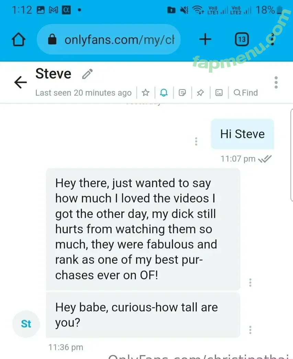Open chat options three-dot menu

[276, 82]
